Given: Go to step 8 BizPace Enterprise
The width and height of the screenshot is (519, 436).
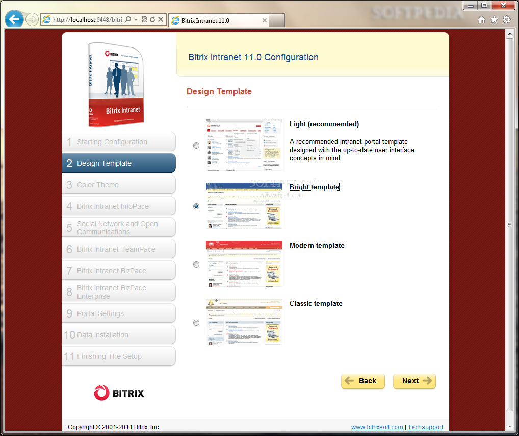Looking at the screenshot, I should pyautogui.click(x=118, y=292).
